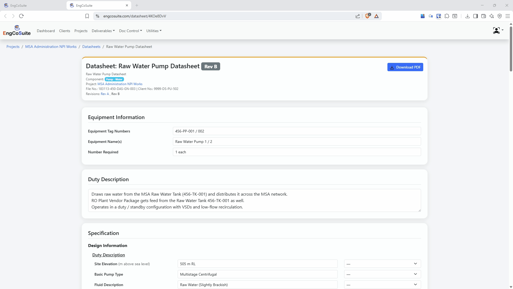
Task: Open the Rev A revision link
Action: pyautogui.click(x=105, y=94)
